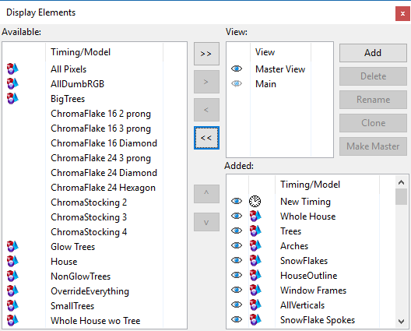Screen dimensions: 411x331
Task: Select the group icon beside Glow Trees
Action: click(12, 247)
